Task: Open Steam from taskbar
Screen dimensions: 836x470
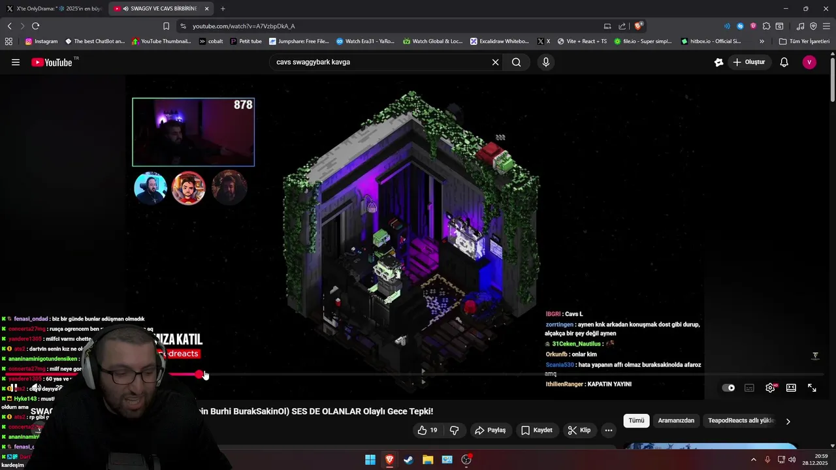Action: pyautogui.click(x=408, y=460)
